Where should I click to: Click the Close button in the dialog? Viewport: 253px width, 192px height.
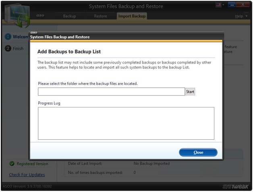pyautogui.click(x=198, y=153)
